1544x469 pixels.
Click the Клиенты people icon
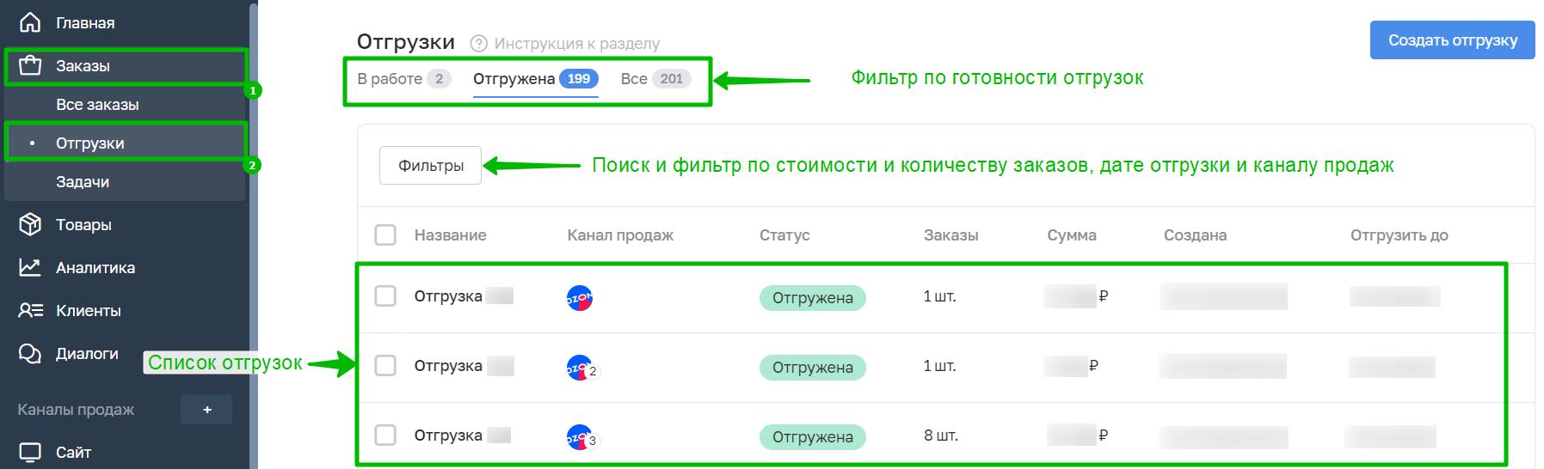(x=30, y=310)
